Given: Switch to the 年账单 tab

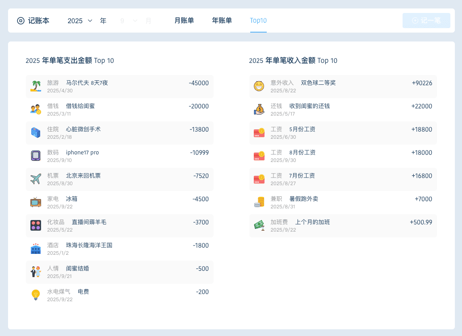Looking at the screenshot, I should pyautogui.click(x=222, y=21).
